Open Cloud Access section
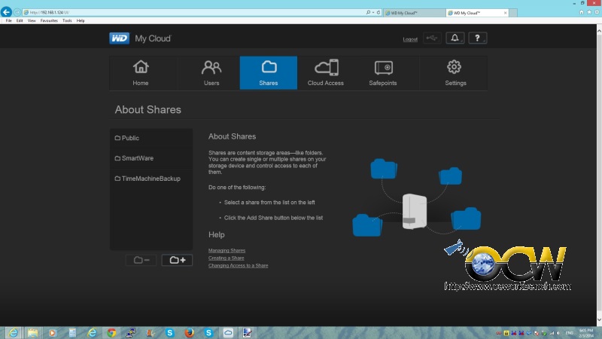Screen dimensions: 602x339 coord(326,73)
